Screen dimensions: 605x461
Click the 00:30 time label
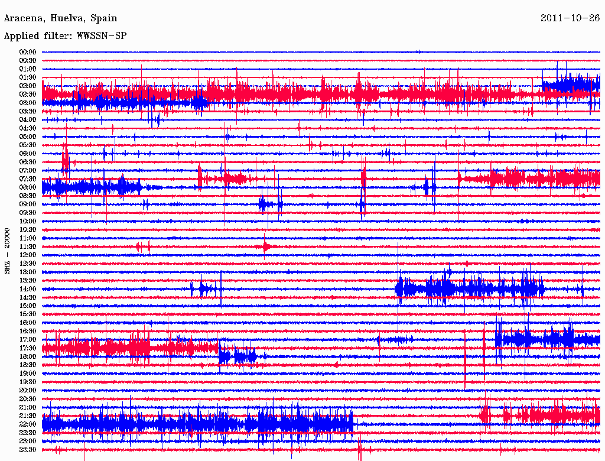27,60
